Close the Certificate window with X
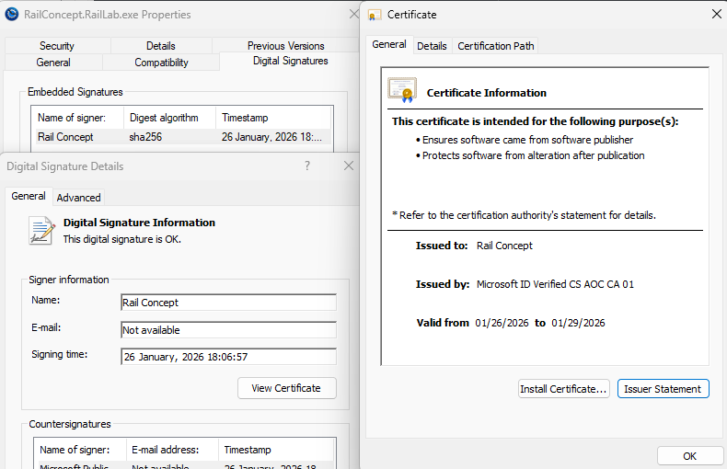Image resolution: width=727 pixels, height=469 pixels. tap(717, 14)
